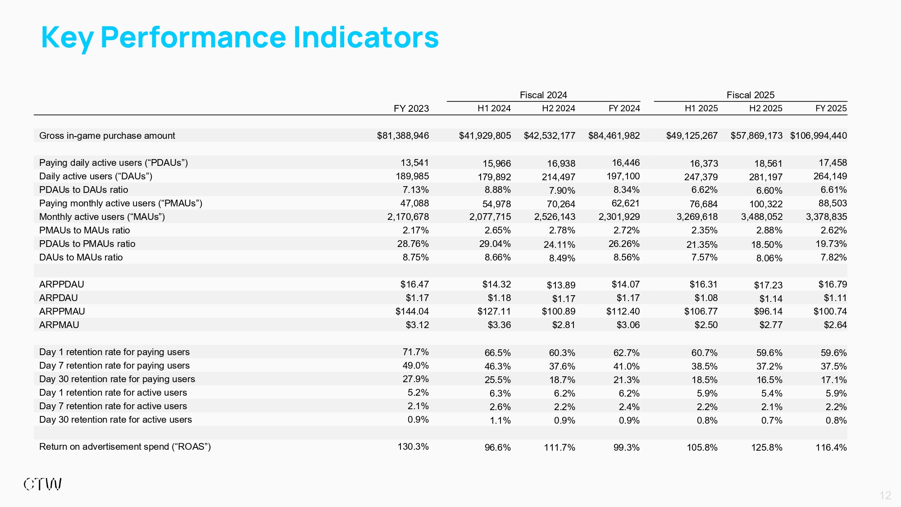
Task: Click the Key Performance Indicators title
Action: 240,37
